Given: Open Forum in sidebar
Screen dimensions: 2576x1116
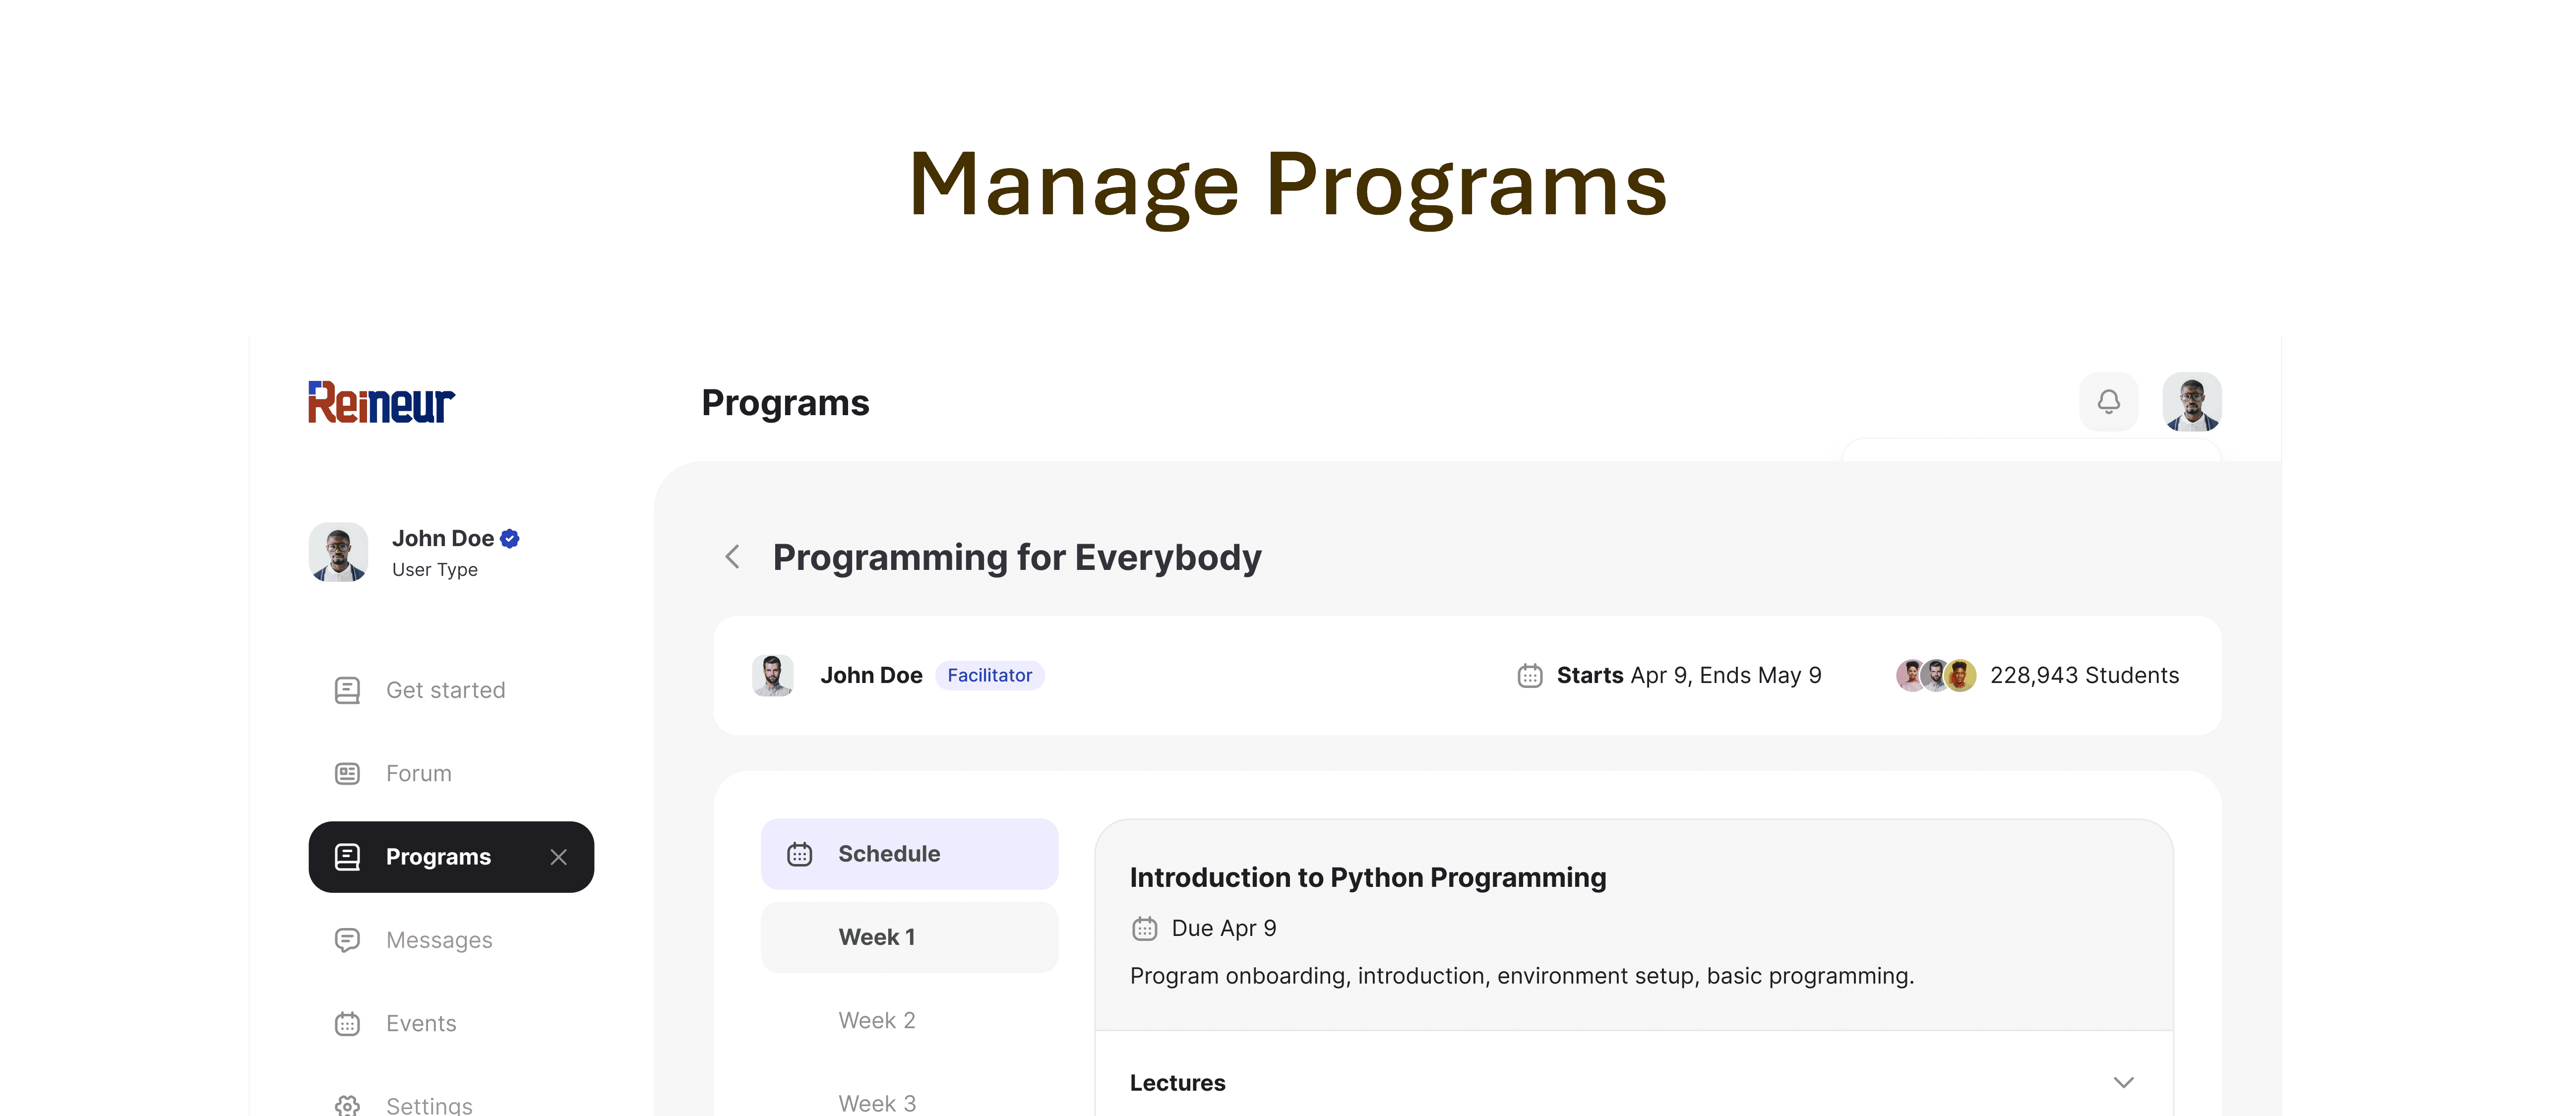Looking at the screenshot, I should click(451, 773).
